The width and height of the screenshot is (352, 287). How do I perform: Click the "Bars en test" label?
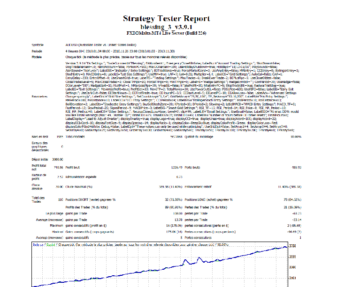point(40,137)
